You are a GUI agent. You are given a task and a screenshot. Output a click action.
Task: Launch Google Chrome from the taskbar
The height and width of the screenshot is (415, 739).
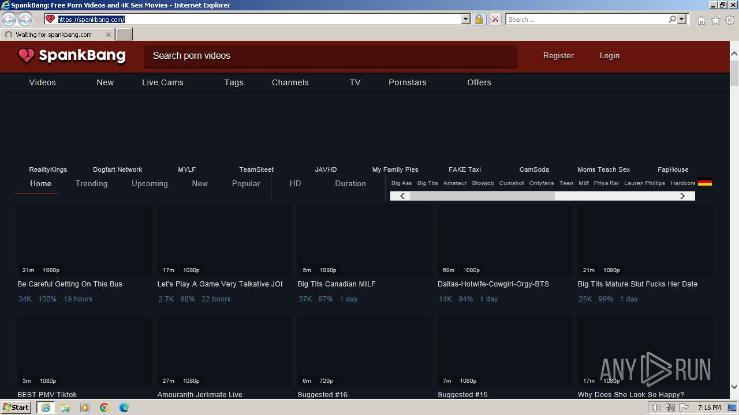(104, 408)
